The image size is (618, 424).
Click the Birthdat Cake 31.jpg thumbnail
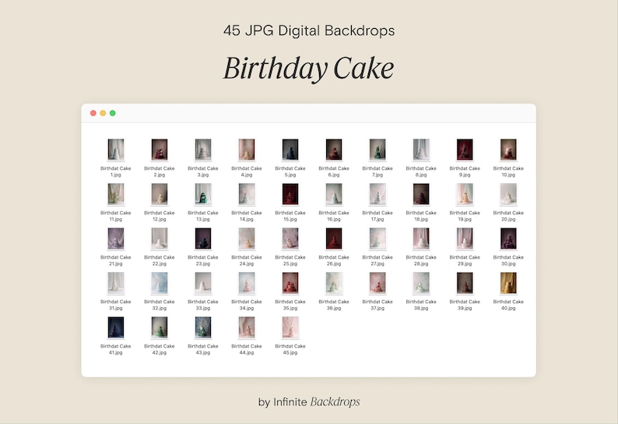116,283
